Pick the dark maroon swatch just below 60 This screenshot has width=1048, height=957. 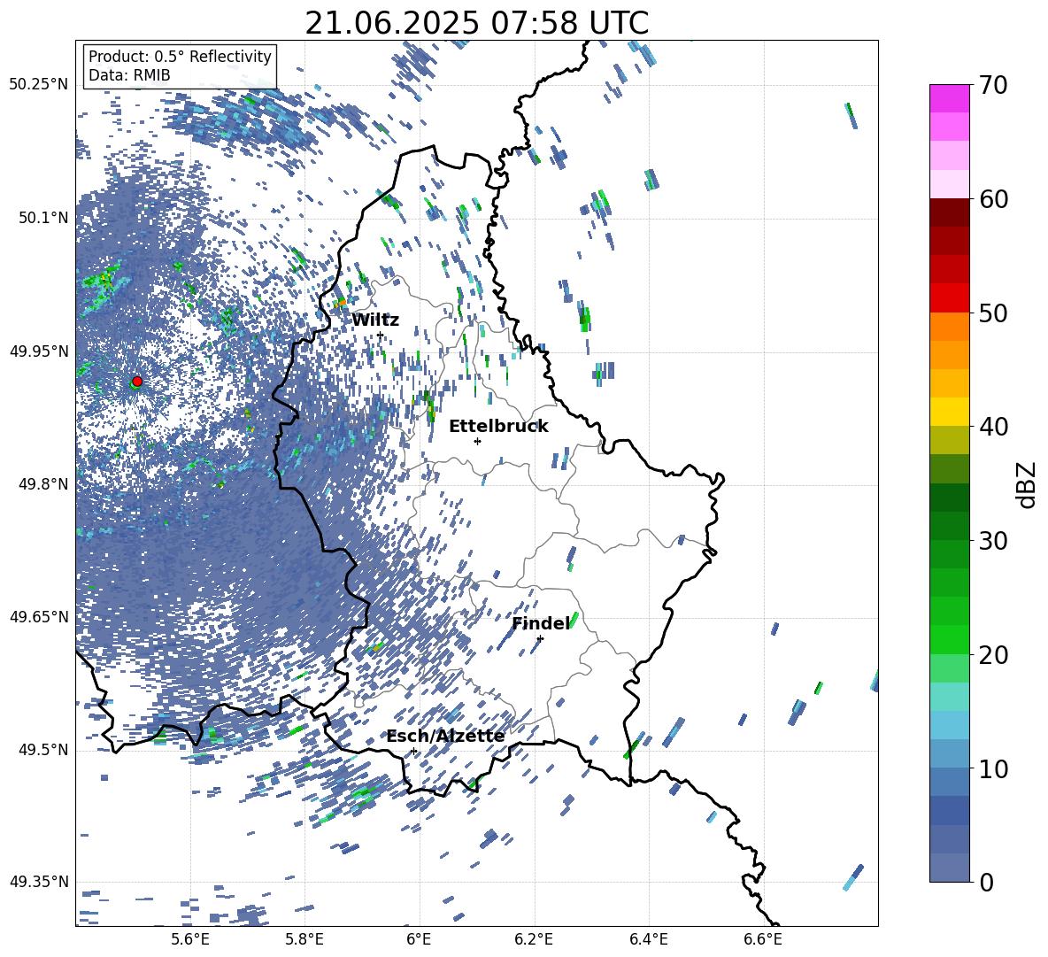(949, 212)
